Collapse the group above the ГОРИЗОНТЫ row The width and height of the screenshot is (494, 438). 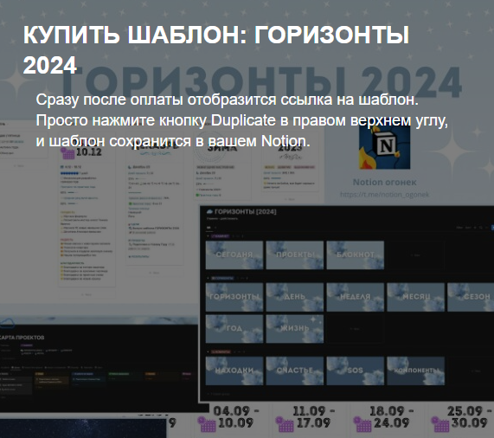(x=208, y=278)
